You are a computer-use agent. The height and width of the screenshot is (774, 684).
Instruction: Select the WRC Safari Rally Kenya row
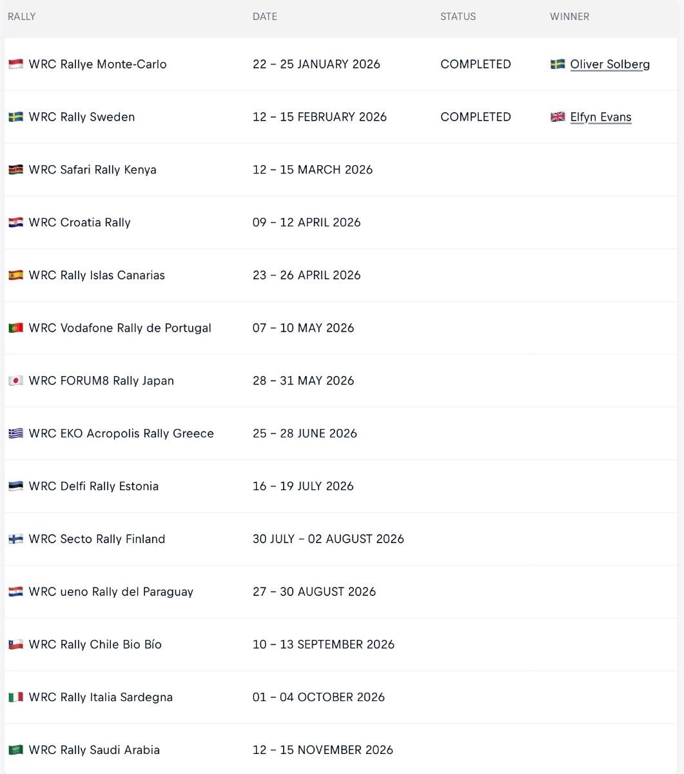click(92, 170)
